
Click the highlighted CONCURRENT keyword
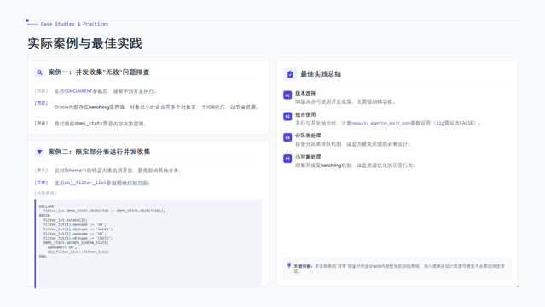(x=78, y=91)
